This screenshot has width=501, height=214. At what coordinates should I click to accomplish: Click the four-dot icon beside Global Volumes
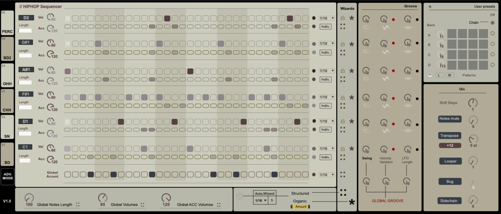(142, 205)
